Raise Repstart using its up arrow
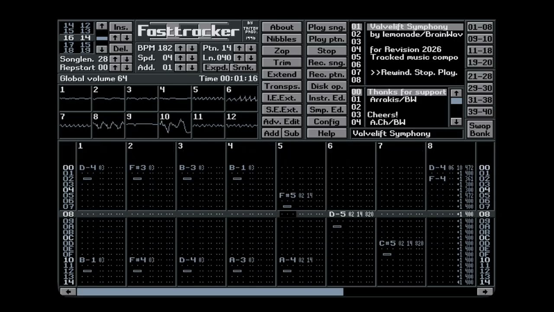This screenshot has height=312, width=554. pos(115,68)
